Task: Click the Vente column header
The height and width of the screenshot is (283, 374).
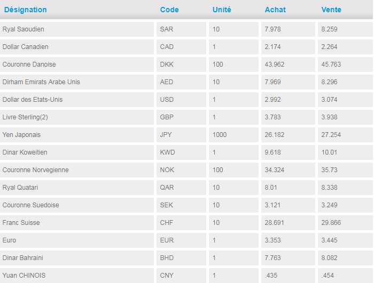Action: (331, 10)
